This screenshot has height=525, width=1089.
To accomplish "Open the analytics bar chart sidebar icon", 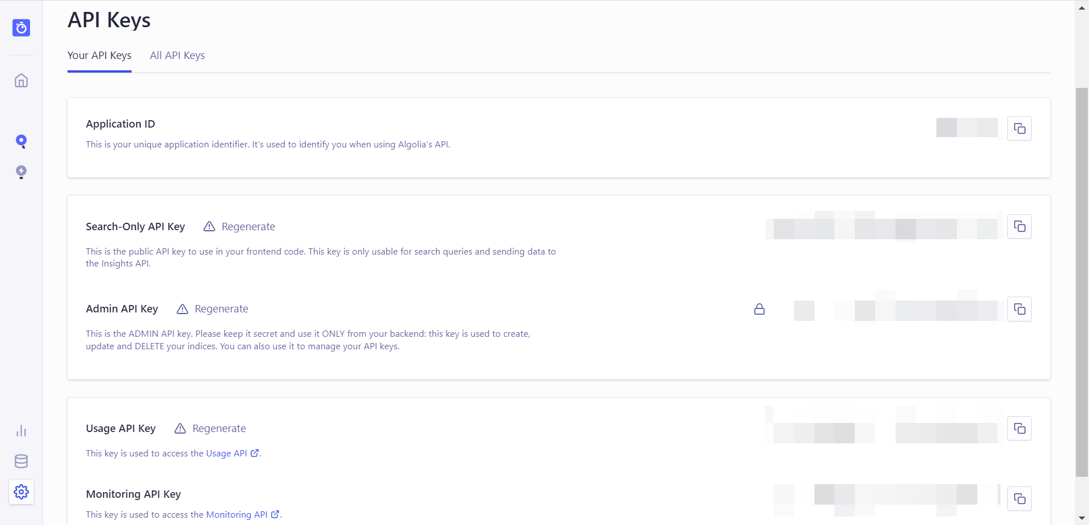I will (21, 431).
